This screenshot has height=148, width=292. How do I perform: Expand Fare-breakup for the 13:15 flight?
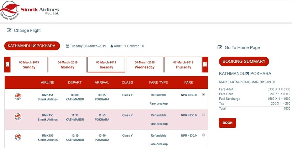158,144
